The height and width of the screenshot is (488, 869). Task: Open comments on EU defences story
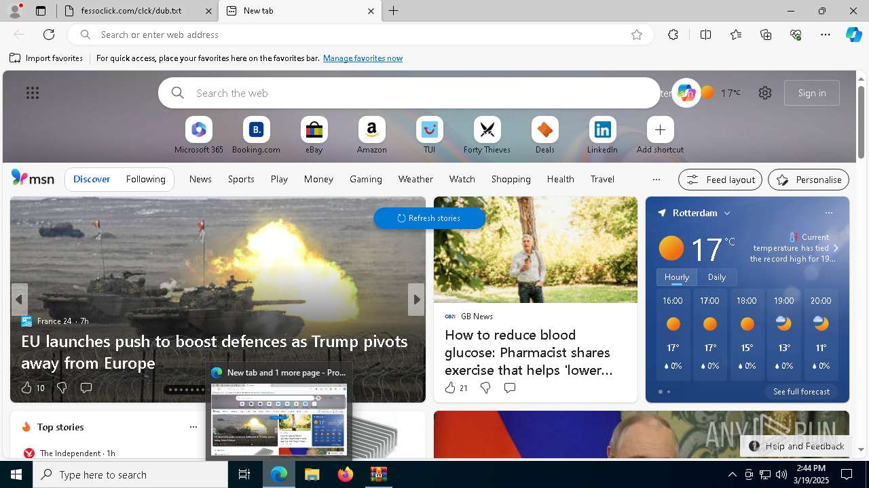[86, 388]
